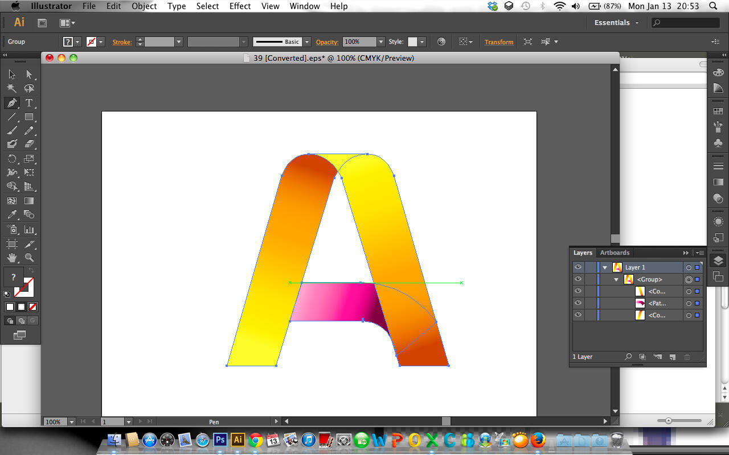This screenshot has width=729, height=455.
Task: Select the Scale tool
Action: (x=29, y=159)
